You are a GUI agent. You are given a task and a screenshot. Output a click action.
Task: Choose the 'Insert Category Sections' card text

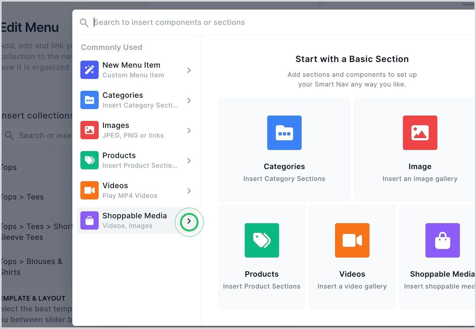pyautogui.click(x=284, y=179)
